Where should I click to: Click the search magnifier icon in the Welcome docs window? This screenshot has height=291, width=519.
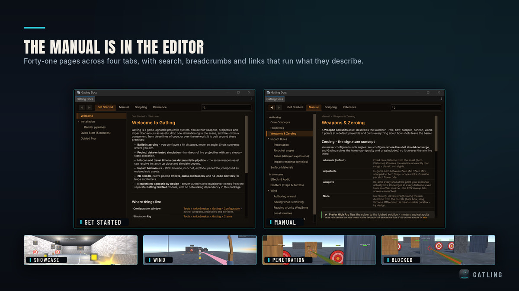pos(204,107)
